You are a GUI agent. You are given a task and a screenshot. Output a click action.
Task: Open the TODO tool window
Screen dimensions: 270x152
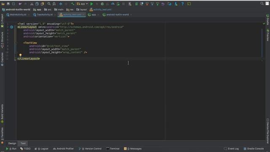pyautogui.click(x=25, y=149)
